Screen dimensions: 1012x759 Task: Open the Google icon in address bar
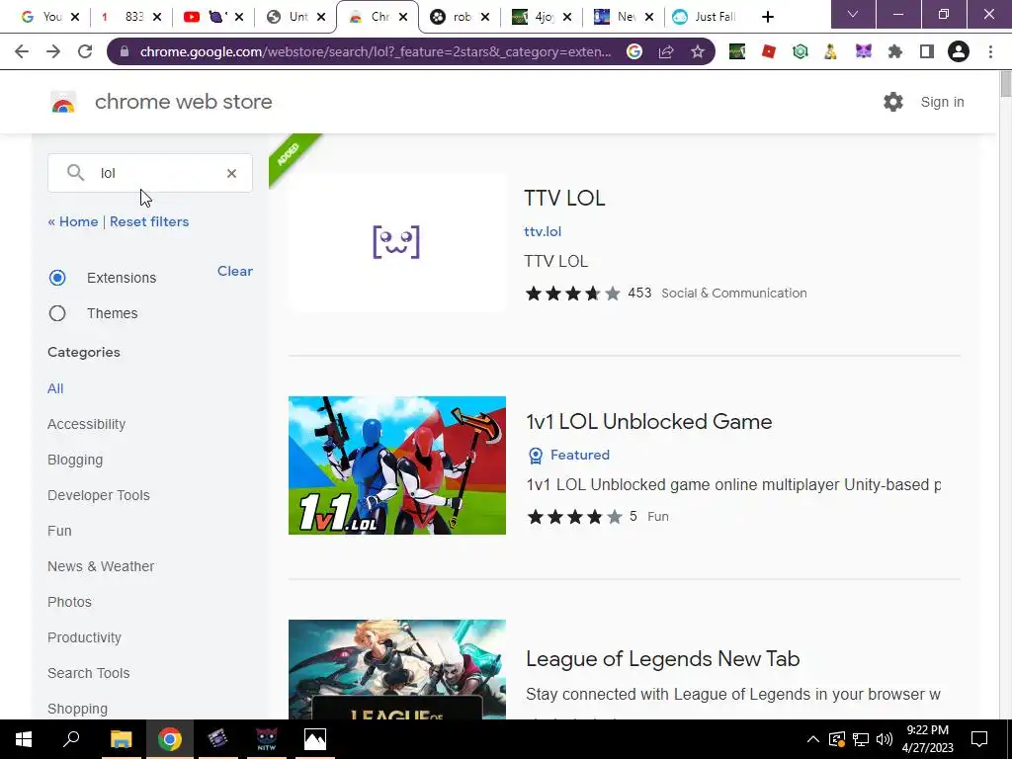pyautogui.click(x=634, y=51)
